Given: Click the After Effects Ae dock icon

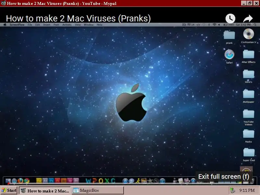Looking at the screenshot, I should click(x=45, y=180).
